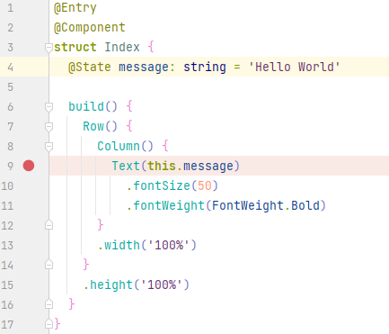The image size is (389, 334).
Task: Click fold end marker on line 12
Action: [x=49, y=225]
